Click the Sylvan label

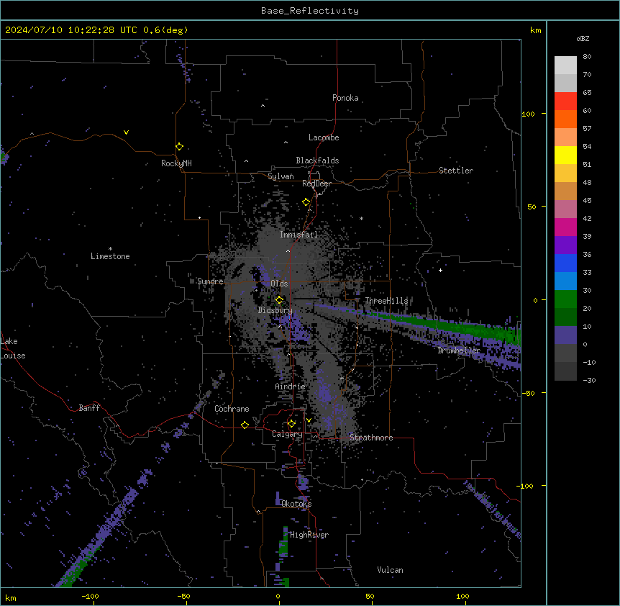click(x=281, y=176)
